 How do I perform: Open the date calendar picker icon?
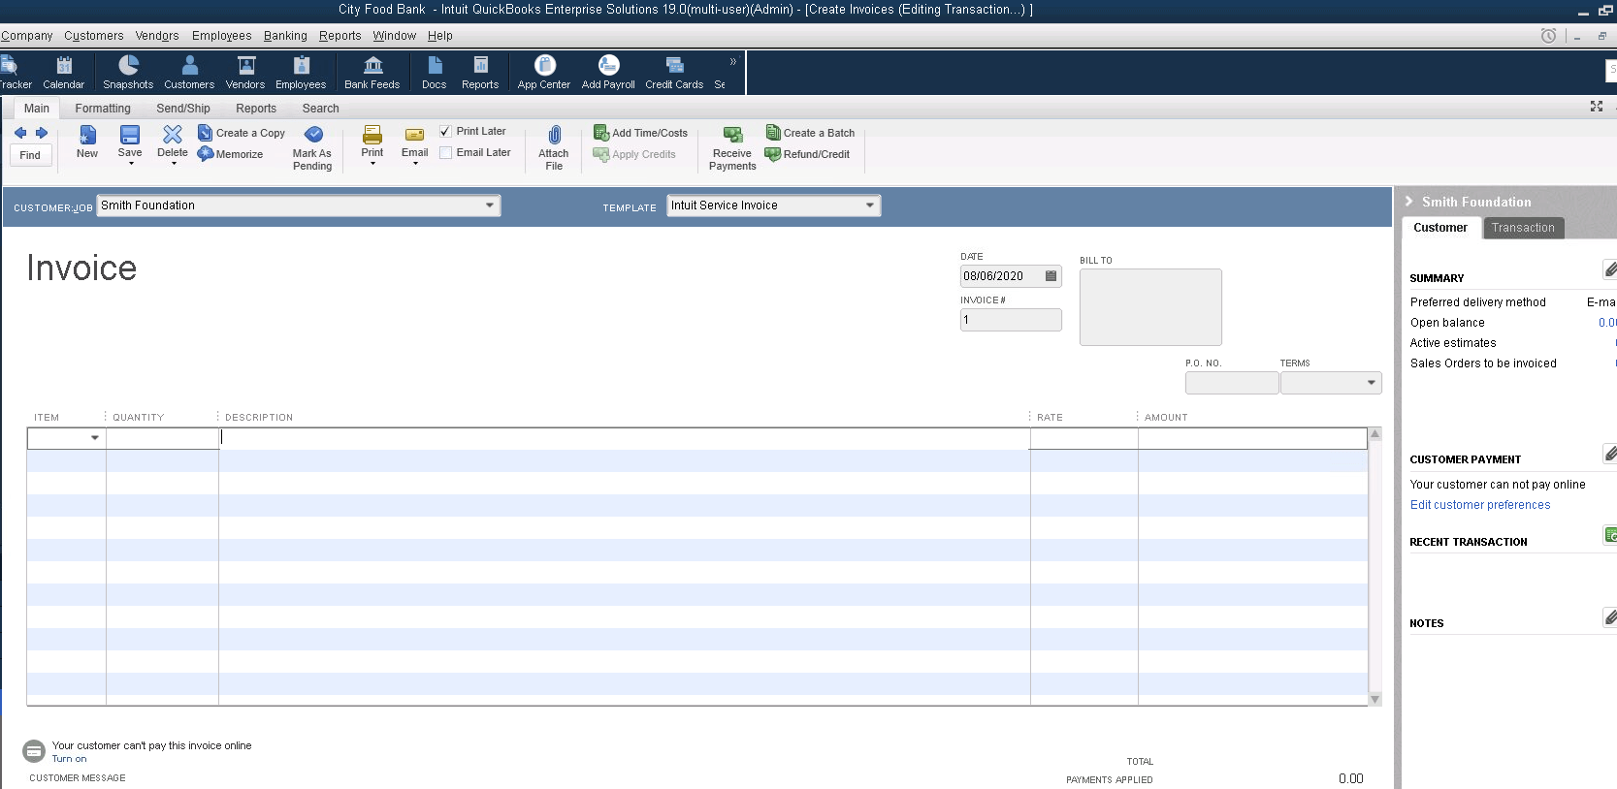(1051, 276)
